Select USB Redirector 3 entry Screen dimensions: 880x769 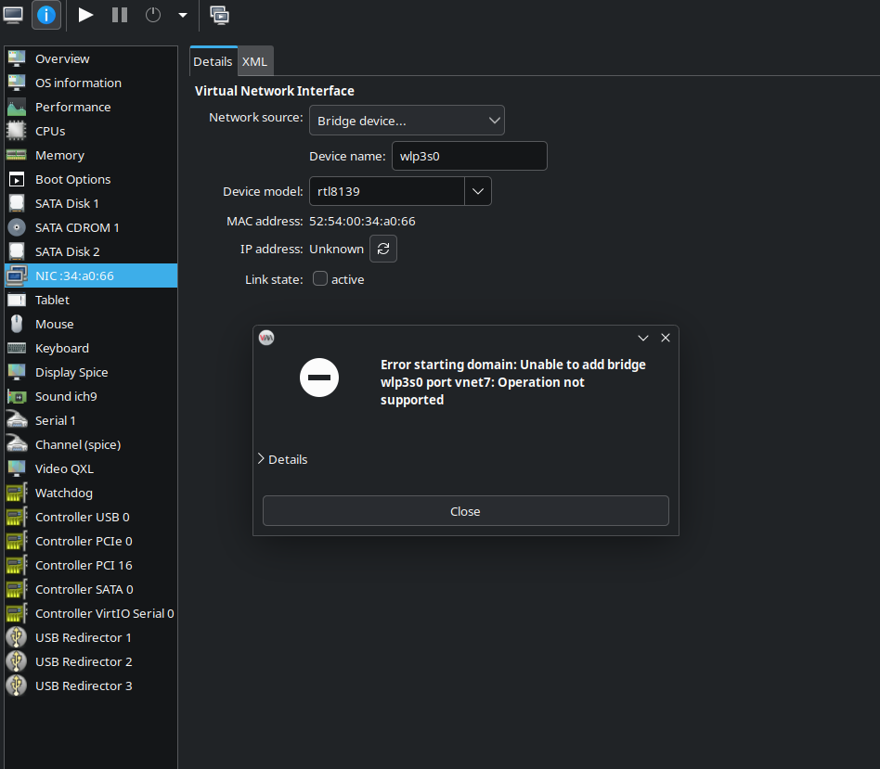tap(91, 686)
